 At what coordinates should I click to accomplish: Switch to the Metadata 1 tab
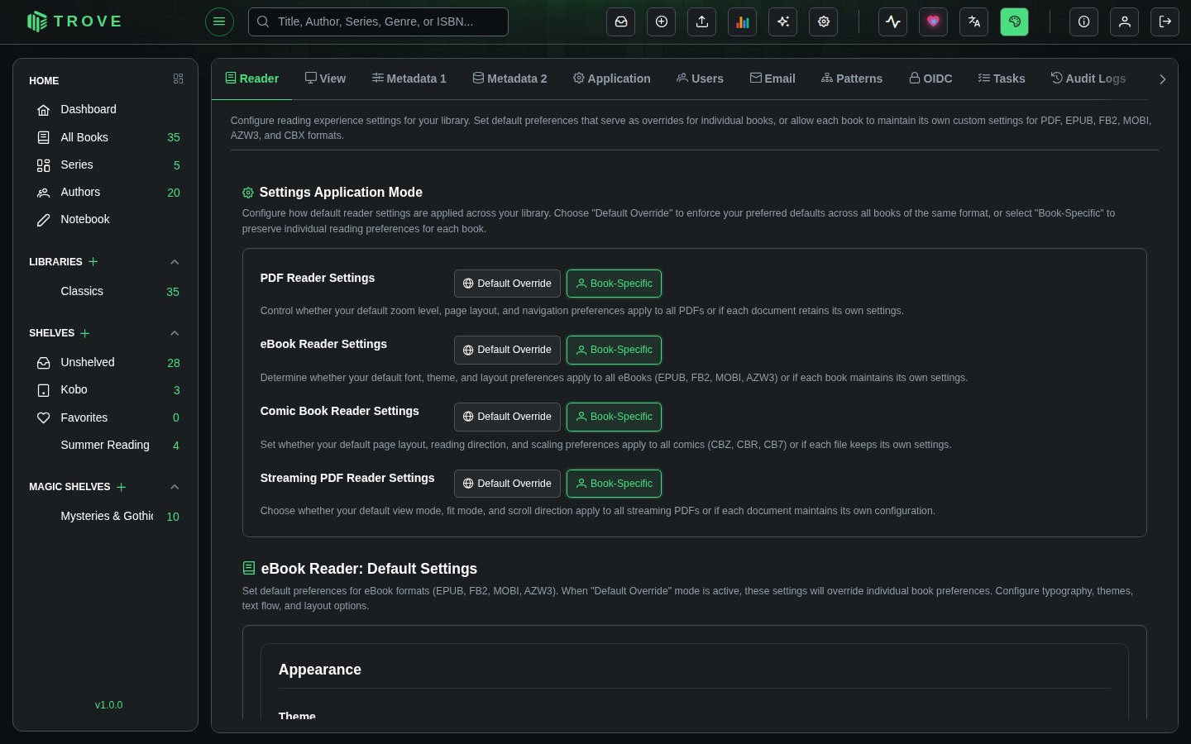tap(409, 79)
